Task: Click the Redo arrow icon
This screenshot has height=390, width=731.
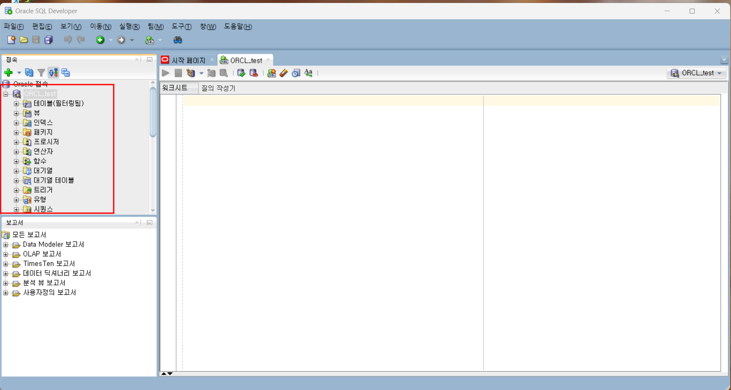Action: tap(81, 40)
